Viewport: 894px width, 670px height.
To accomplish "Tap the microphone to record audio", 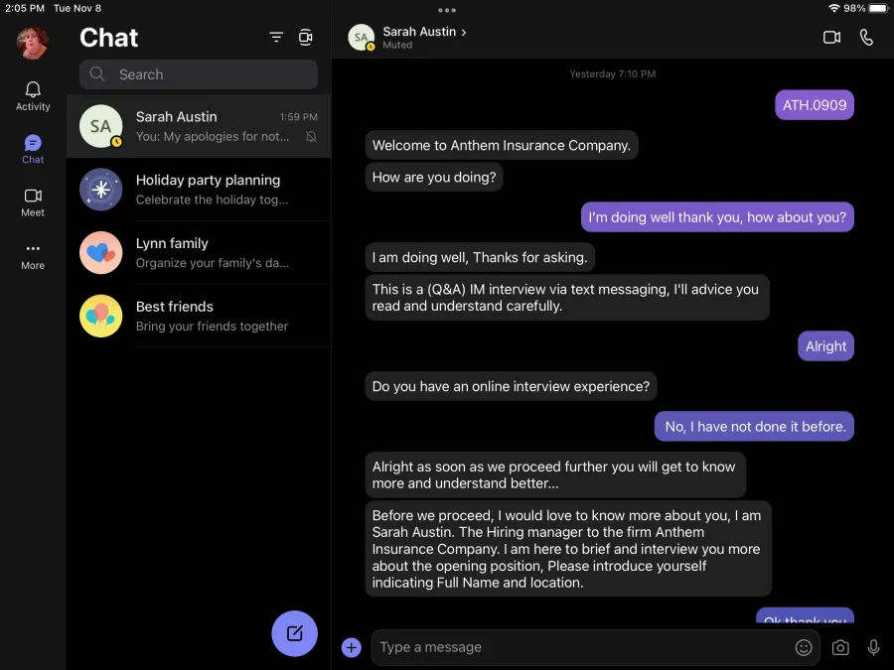I will 873,648.
